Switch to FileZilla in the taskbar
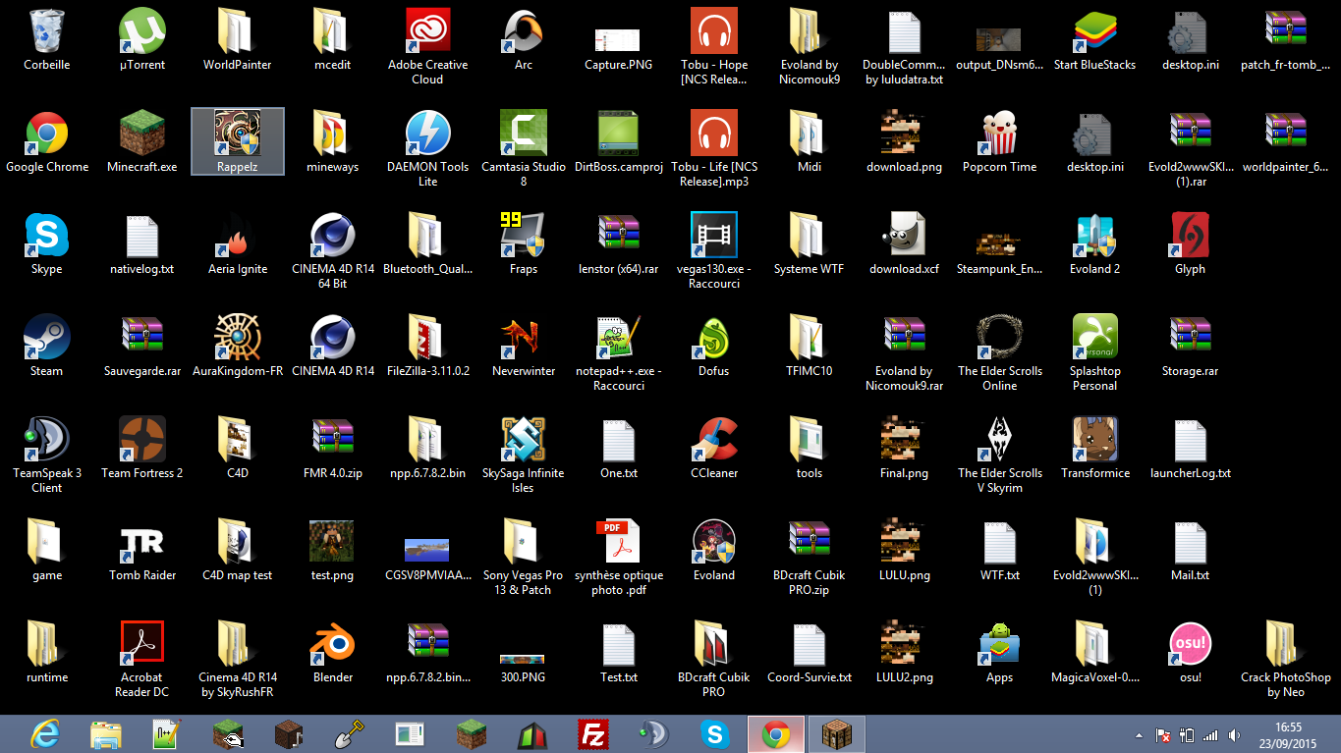 [593, 734]
